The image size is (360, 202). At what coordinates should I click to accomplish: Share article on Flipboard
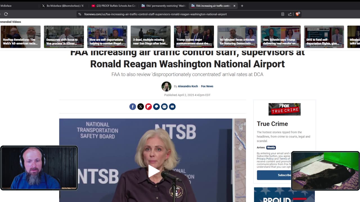tap(148, 107)
